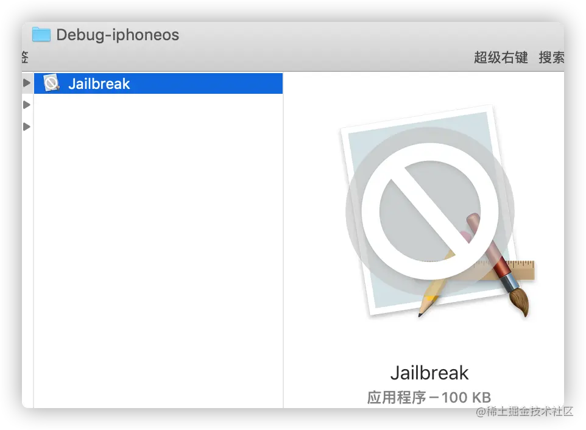Click the large prohibited-sign preview icon
Screen dimensions: 586x430
[430, 211]
